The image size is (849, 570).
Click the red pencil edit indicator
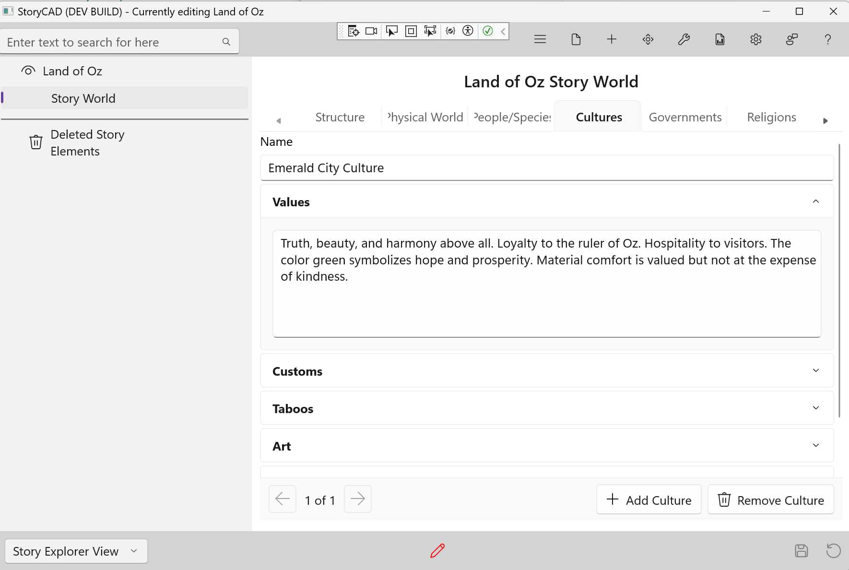pos(437,551)
